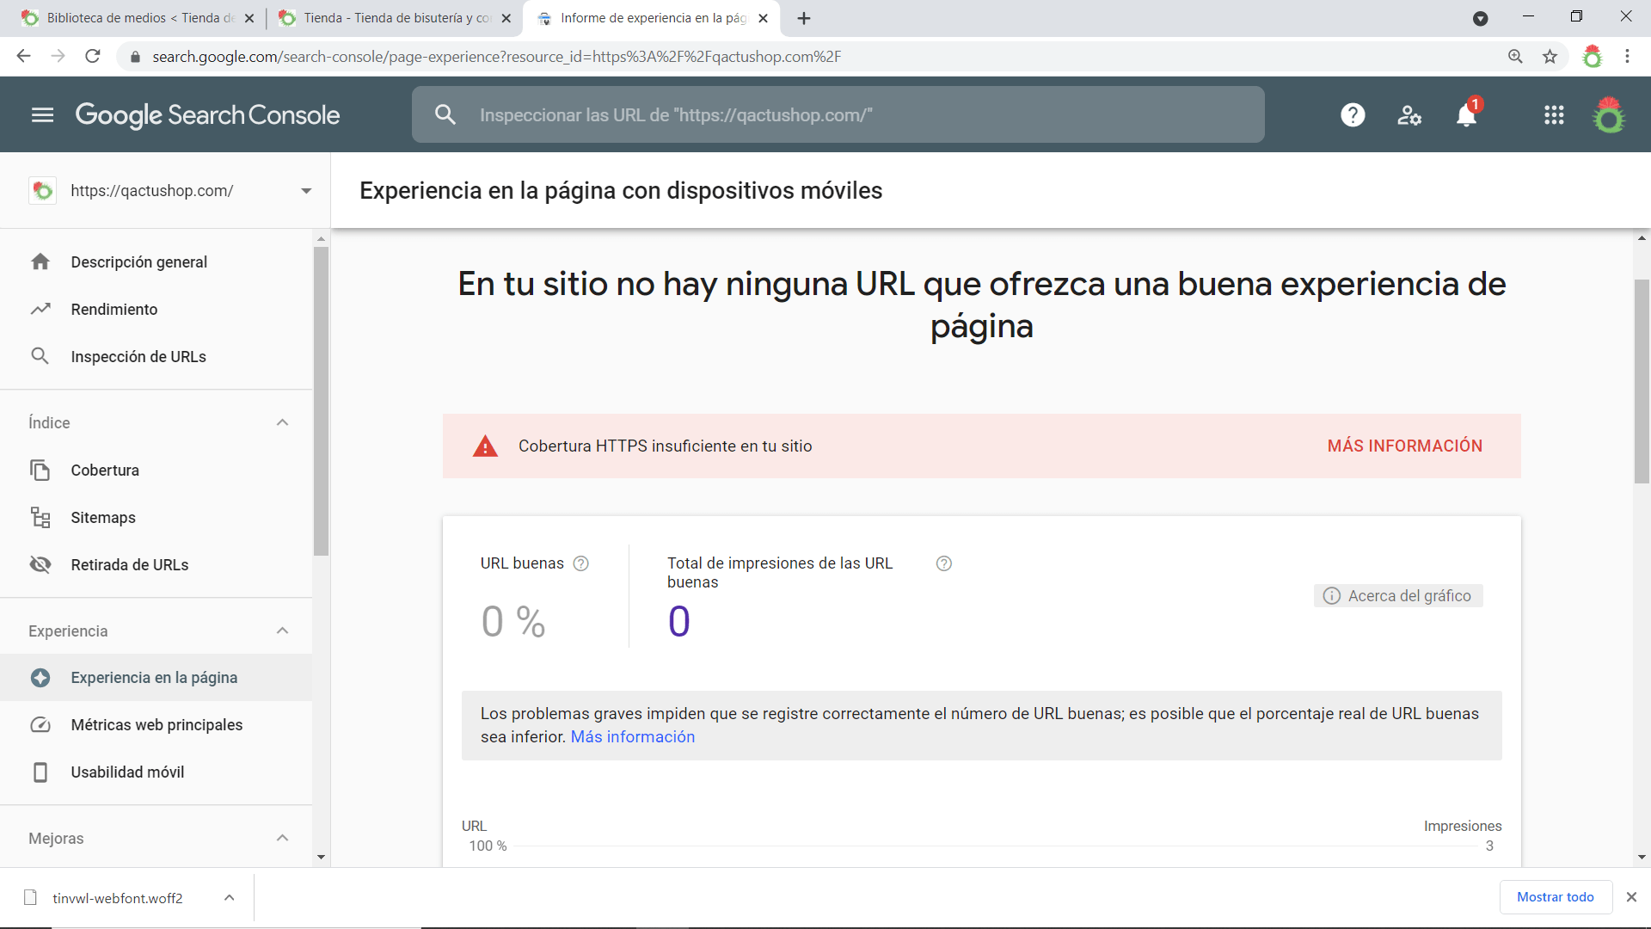Click the Chrome profile extension avatar

click(x=1593, y=57)
